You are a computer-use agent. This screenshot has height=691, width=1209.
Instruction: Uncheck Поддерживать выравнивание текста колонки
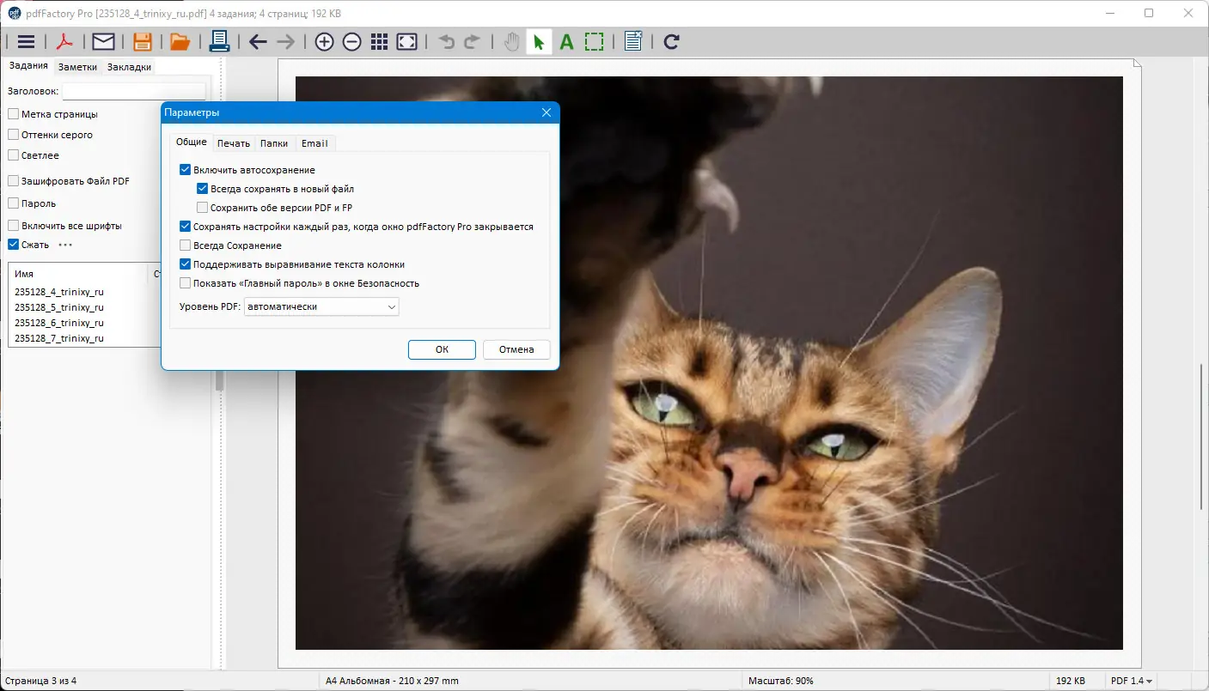185,264
